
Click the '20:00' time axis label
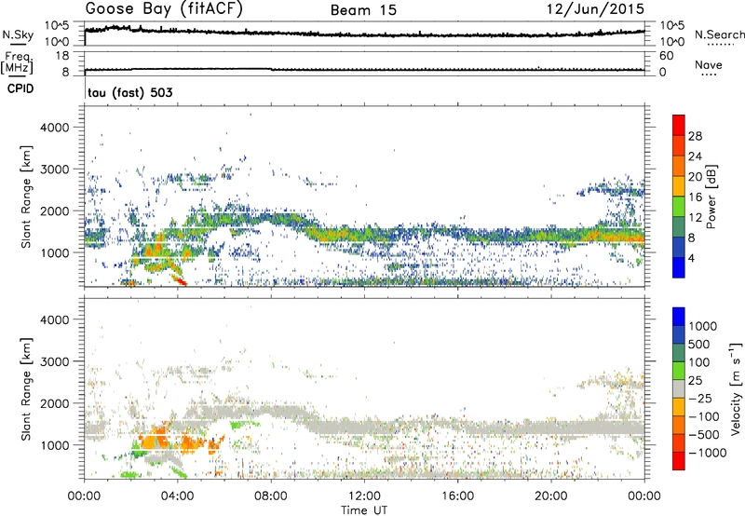[x=550, y=496]
